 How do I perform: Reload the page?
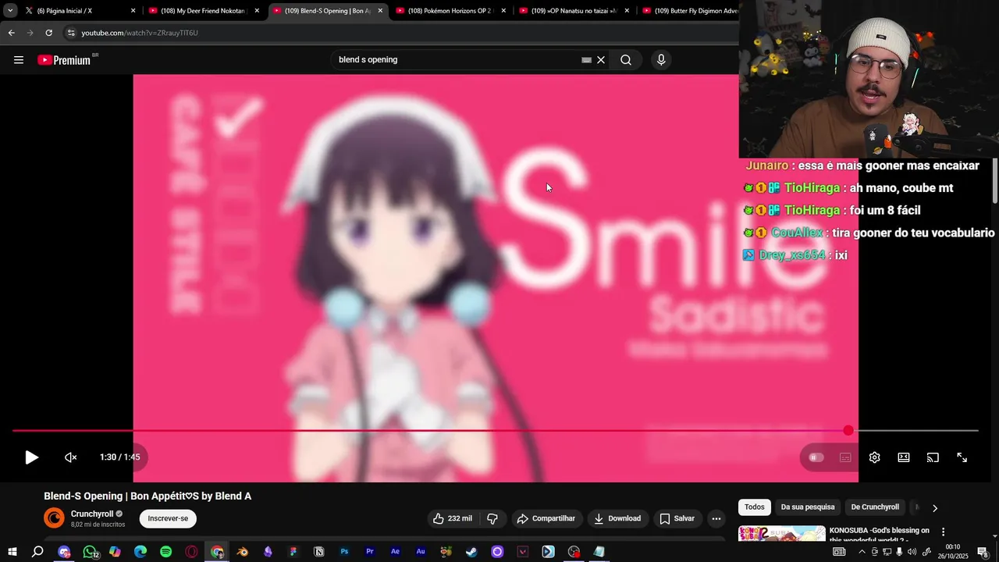click(x=48, y=33)
